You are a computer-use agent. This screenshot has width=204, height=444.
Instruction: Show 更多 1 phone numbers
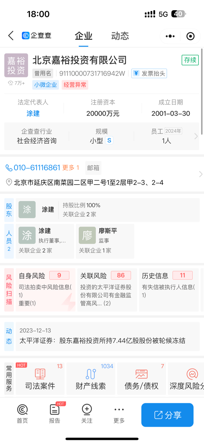71,167
